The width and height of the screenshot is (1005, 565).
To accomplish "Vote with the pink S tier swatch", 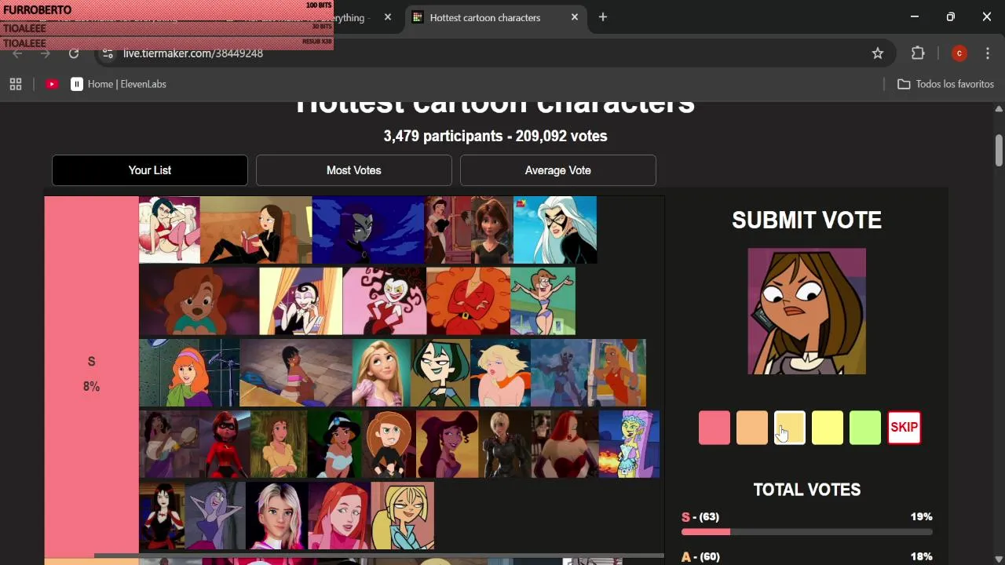I will [x=714, y=428].
